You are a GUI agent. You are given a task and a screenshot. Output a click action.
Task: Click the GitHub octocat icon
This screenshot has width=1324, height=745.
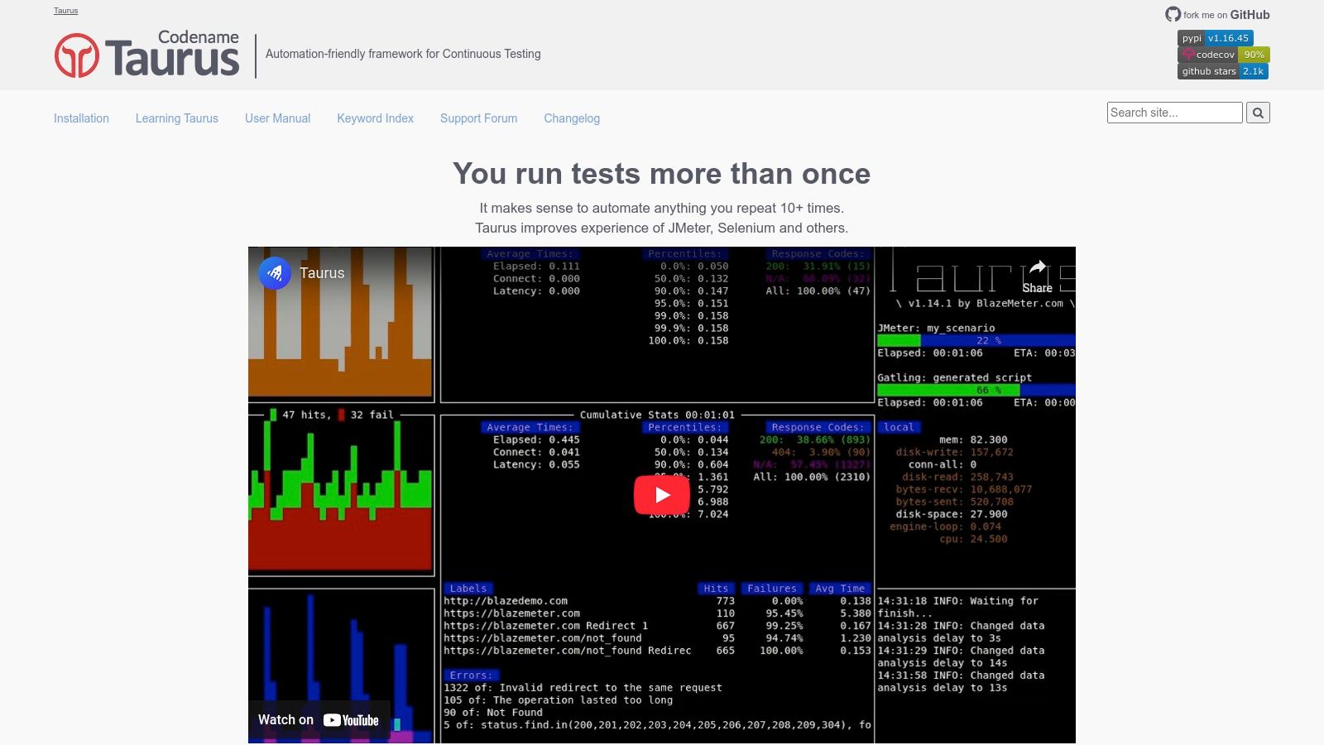[x=1173, y=14]
